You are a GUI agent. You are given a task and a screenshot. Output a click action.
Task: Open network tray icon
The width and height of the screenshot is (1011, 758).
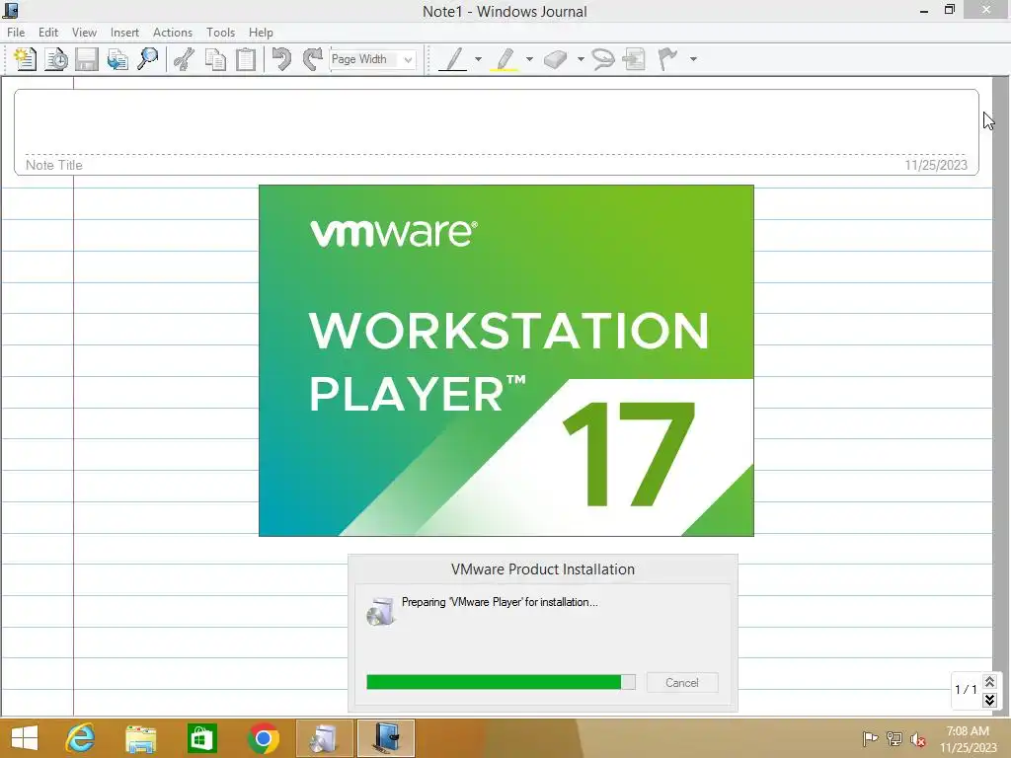coord(894,738)
